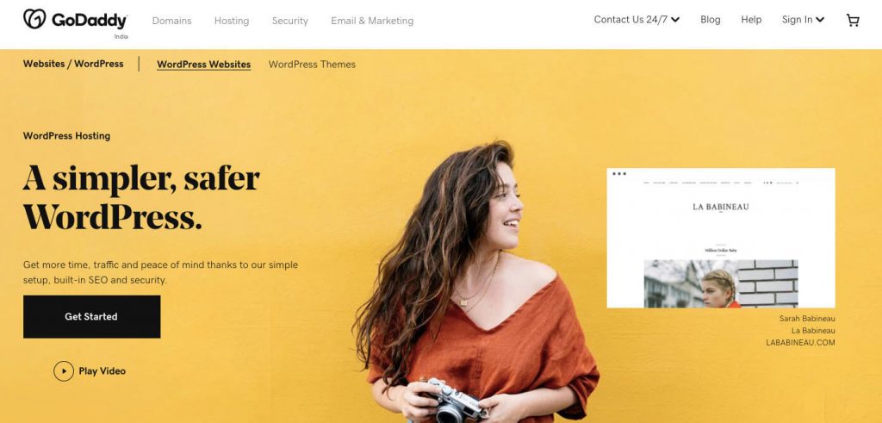Click the Play Video circle icon
882x423 pixels.
tap(64, 371)
